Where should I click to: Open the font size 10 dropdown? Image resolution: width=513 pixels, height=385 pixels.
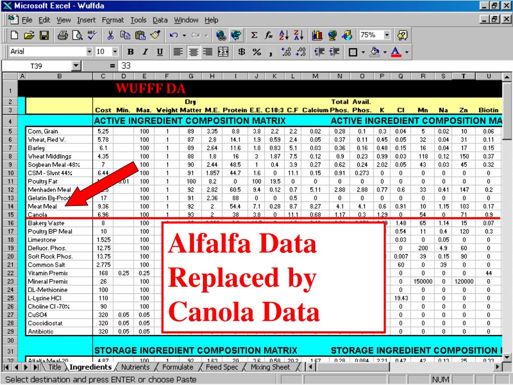pyautogui.click(x=115, y=52)
